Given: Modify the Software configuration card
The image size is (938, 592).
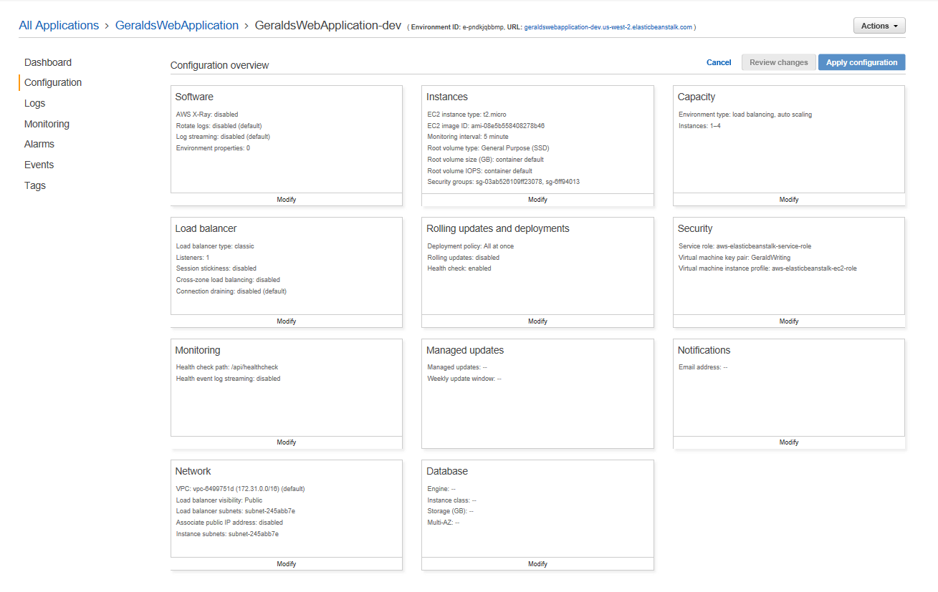Looking at the screenshot, I should [287, 200].
